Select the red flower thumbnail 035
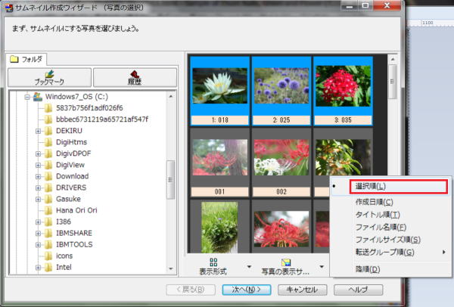Viewport: 454px width, 307px height. tap(343, 86)
